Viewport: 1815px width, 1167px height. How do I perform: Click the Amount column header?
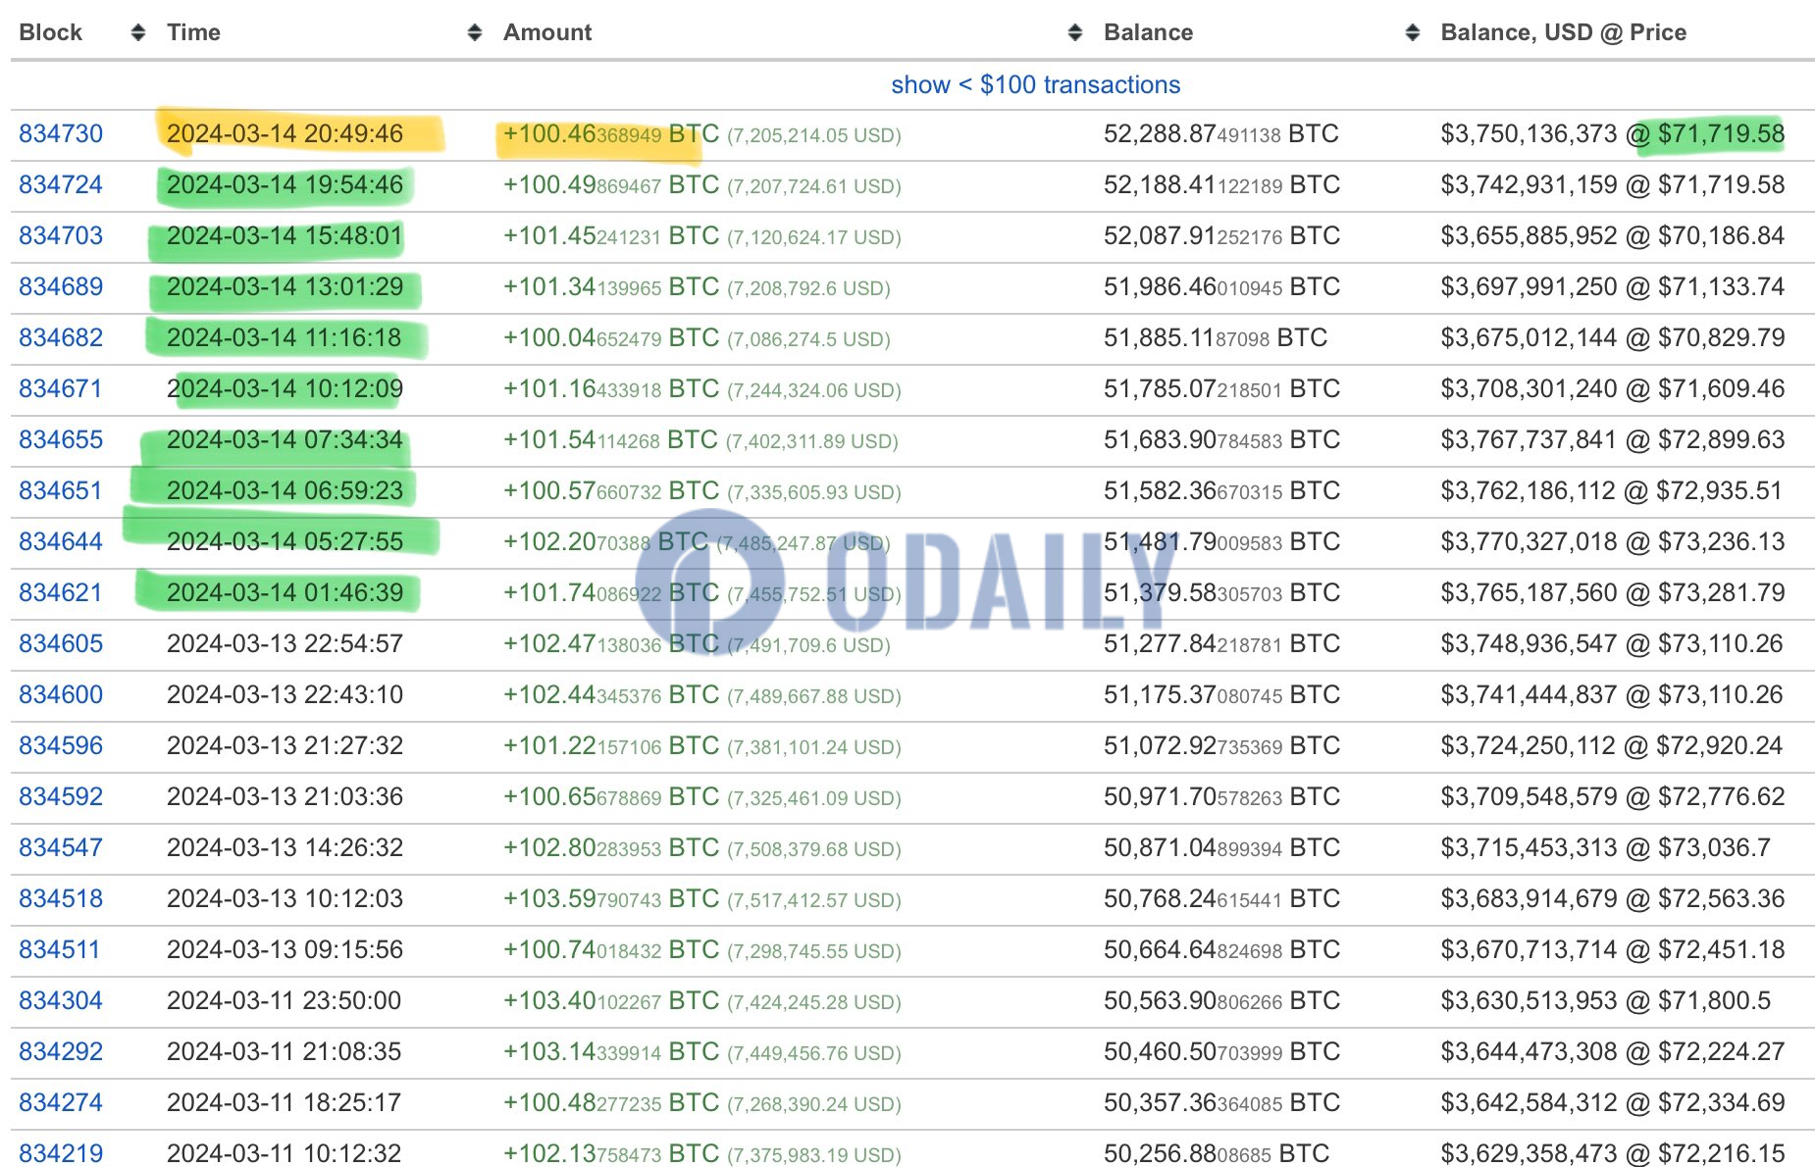tap(546, 30)
